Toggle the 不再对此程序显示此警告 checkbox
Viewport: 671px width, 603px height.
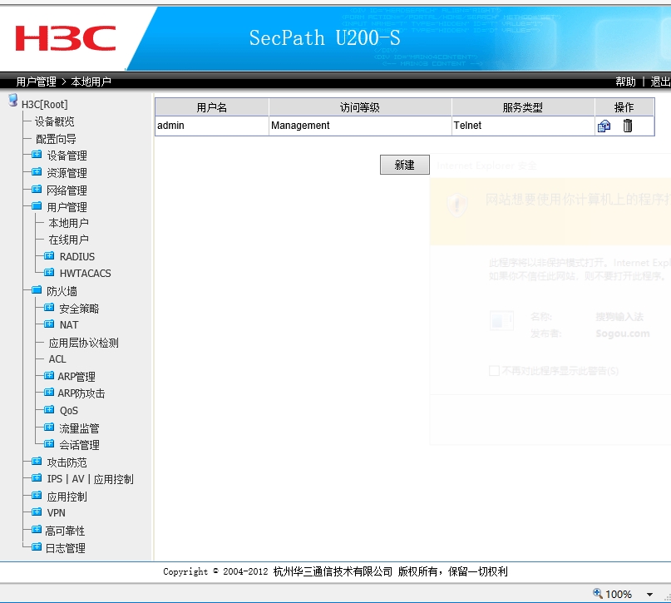click(494, 371)
